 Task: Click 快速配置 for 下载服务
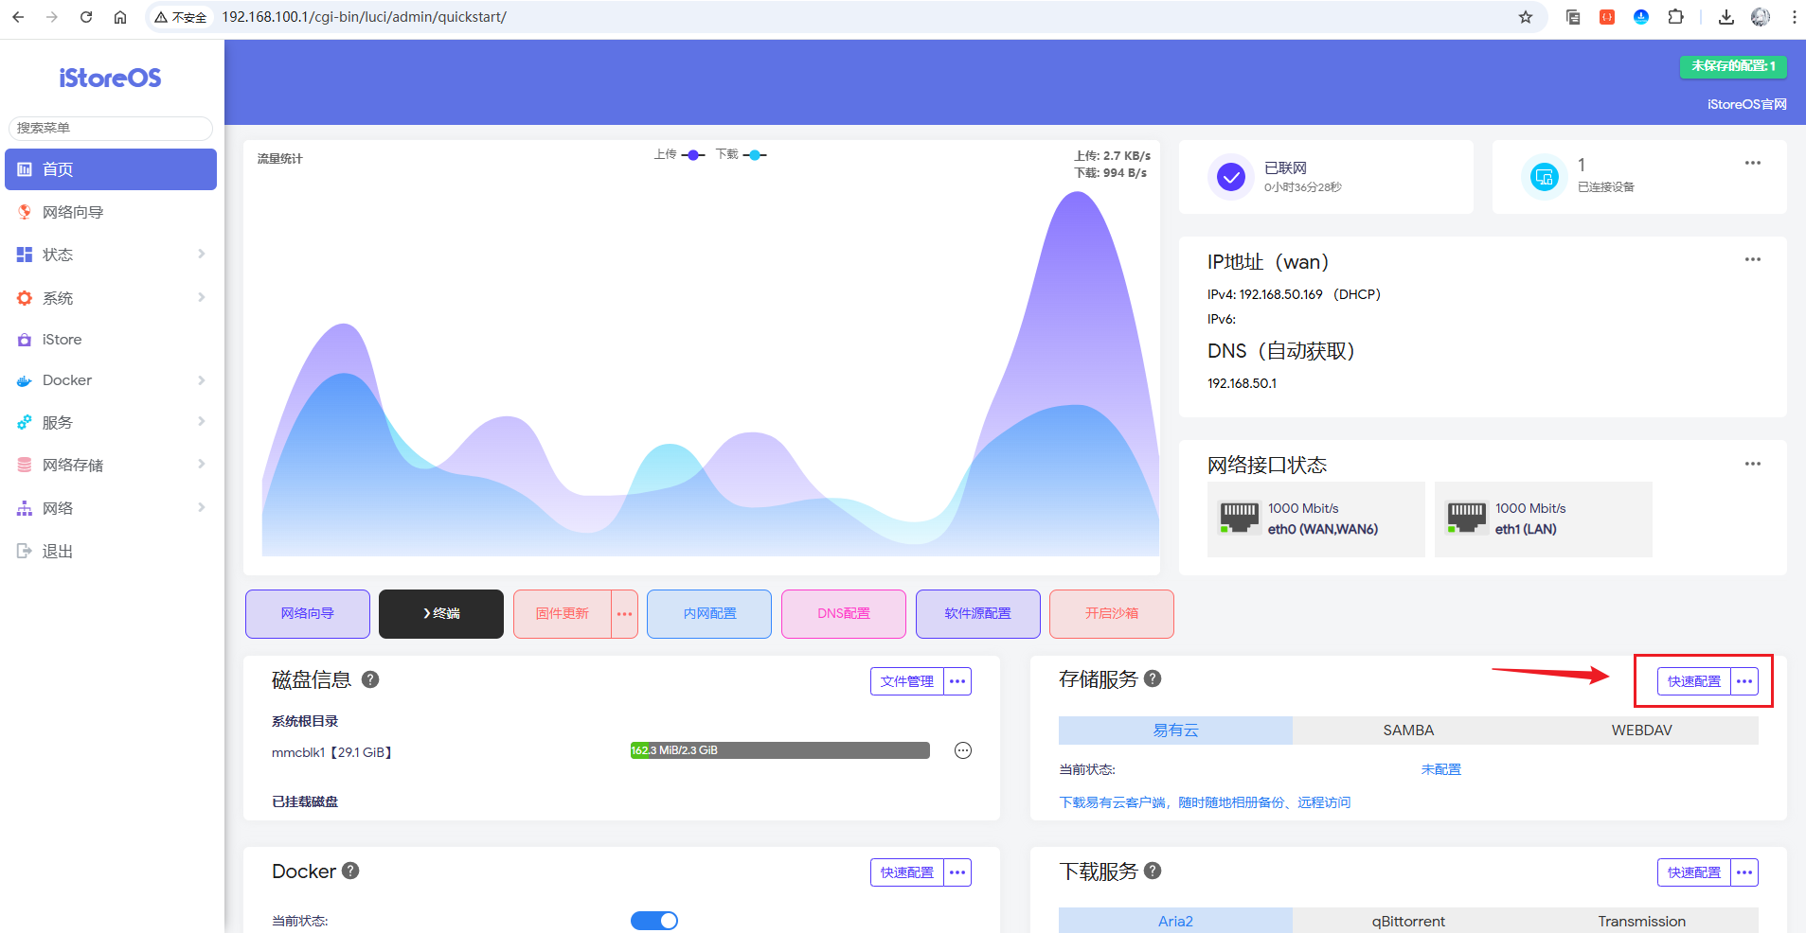(1694, 872)
